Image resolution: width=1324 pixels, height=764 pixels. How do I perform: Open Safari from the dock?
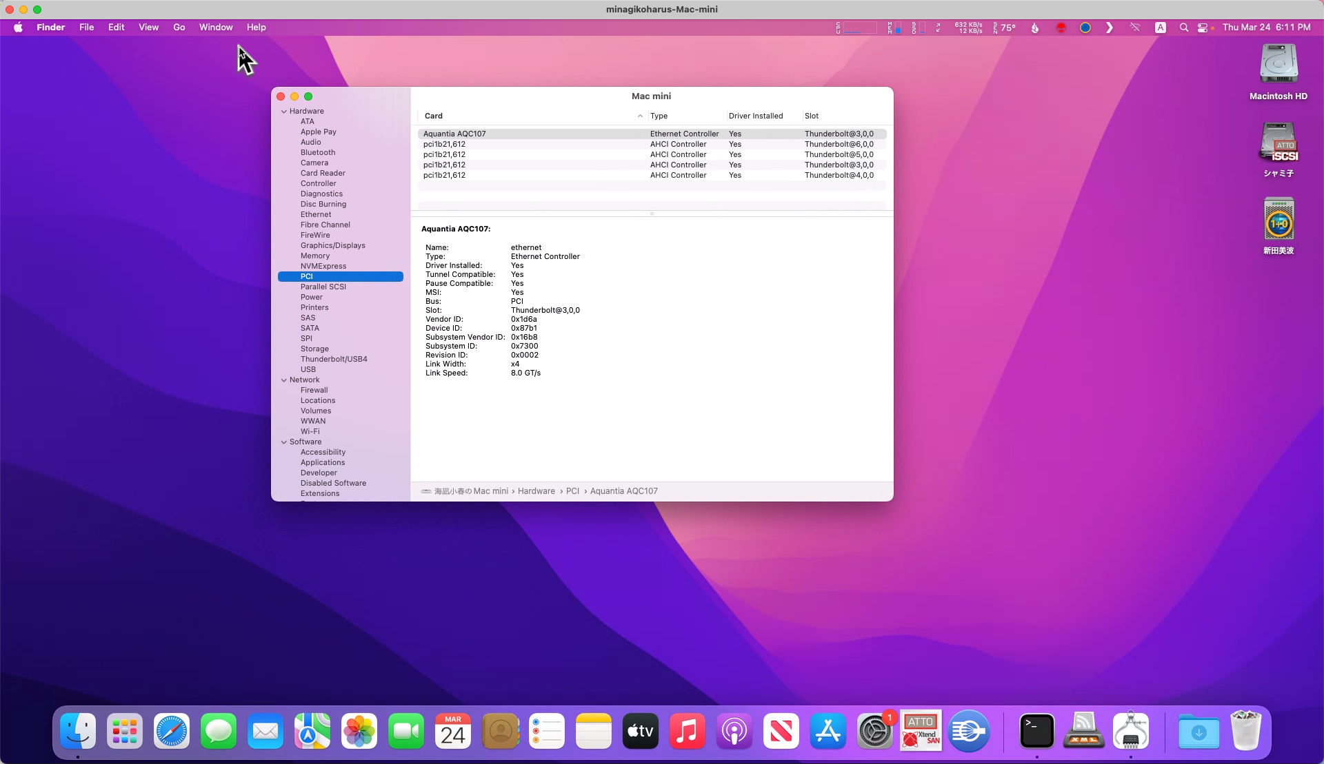pos(172,731)
